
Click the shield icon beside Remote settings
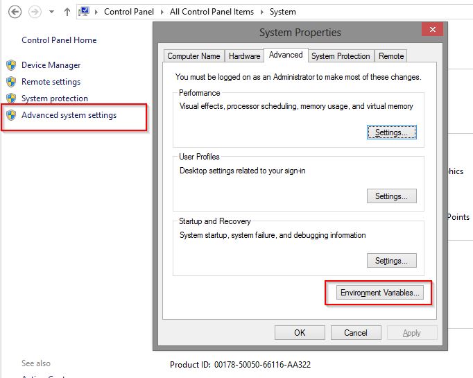point(11,82)
